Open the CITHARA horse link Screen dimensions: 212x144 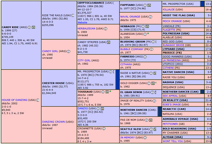(x=126, y=64)
